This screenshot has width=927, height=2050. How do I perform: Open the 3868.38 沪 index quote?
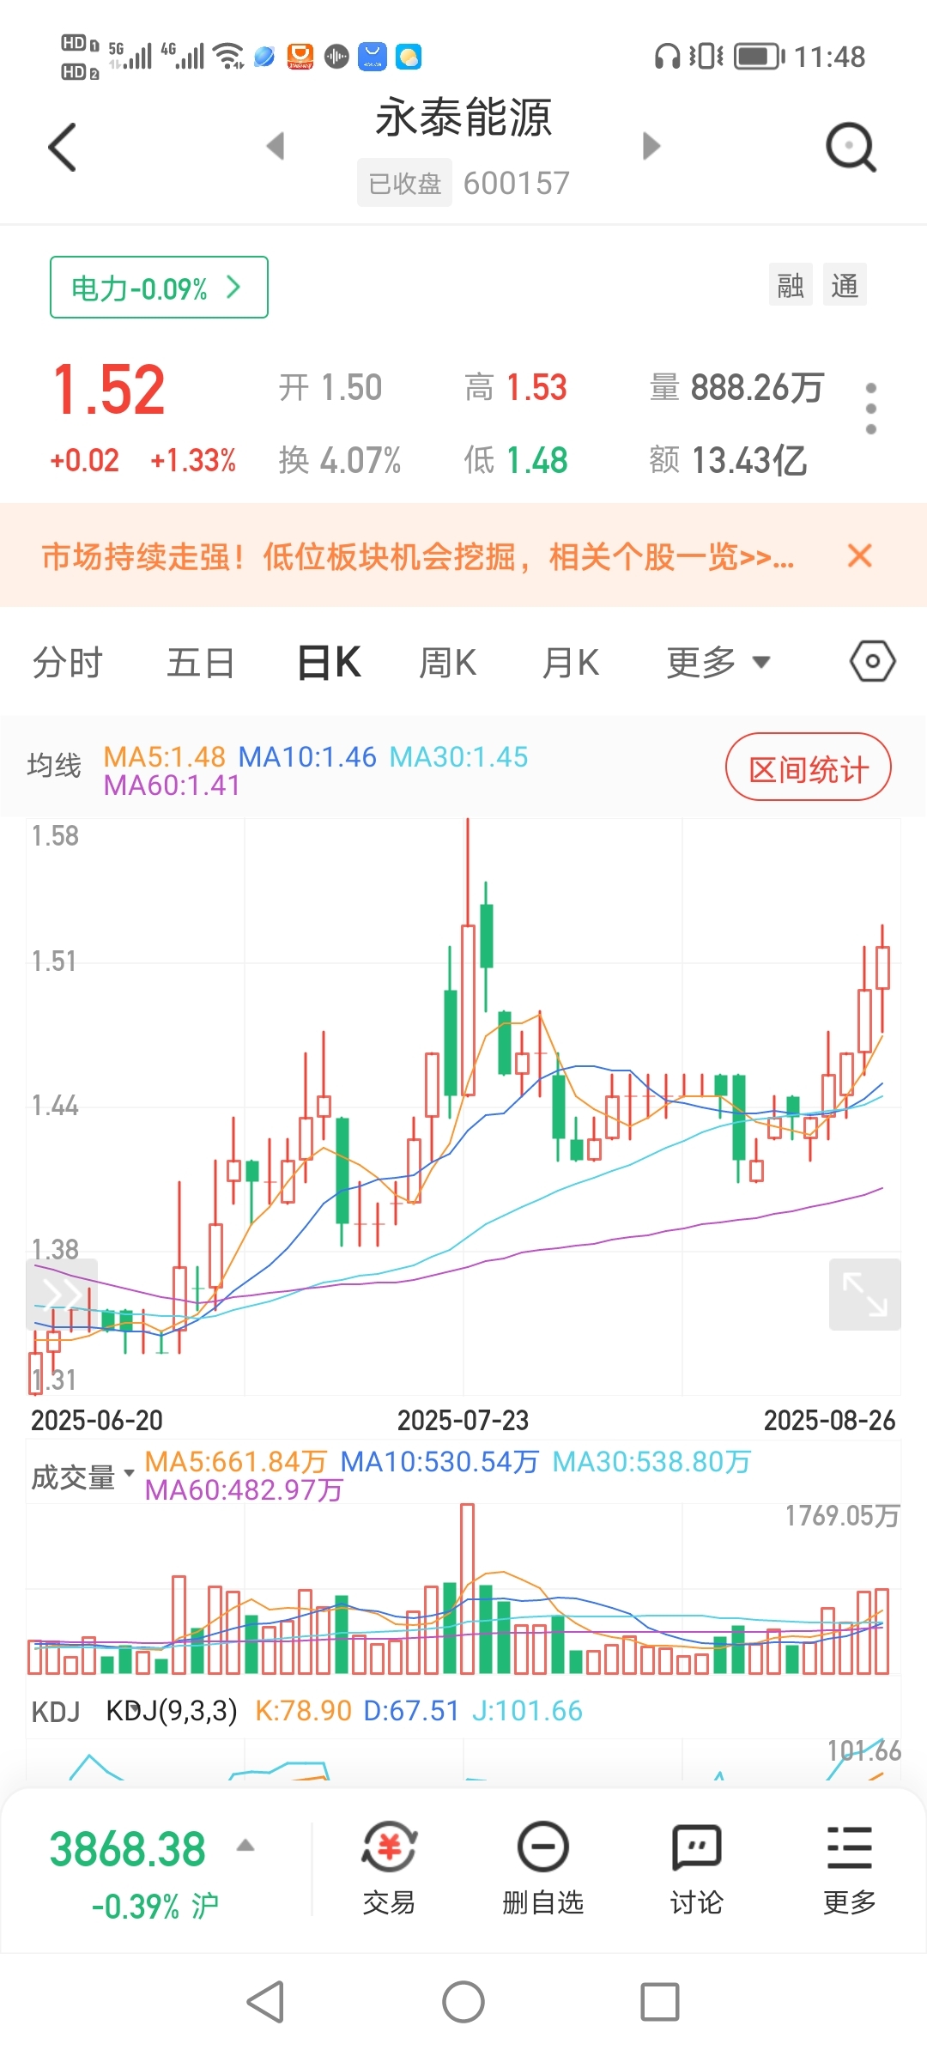tap(134, 1871)
